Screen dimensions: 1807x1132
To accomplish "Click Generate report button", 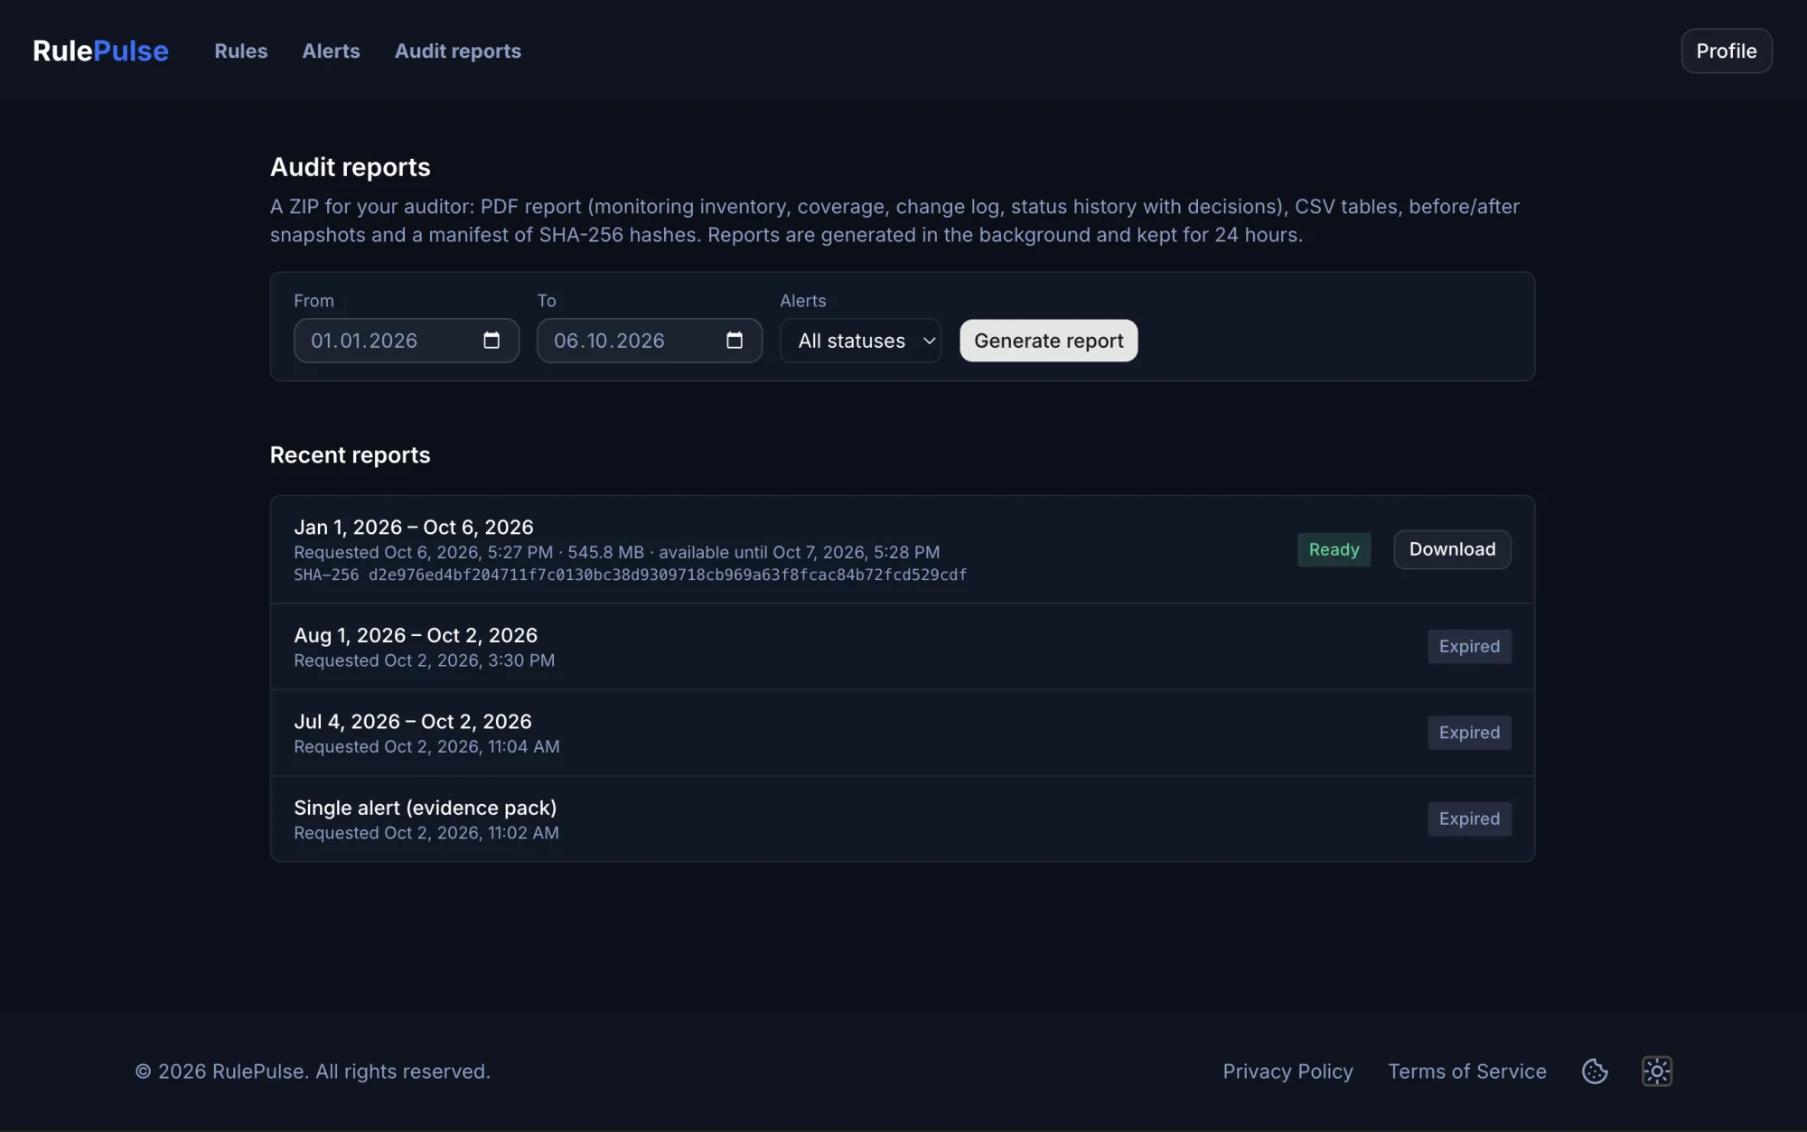I will 1049,341.
